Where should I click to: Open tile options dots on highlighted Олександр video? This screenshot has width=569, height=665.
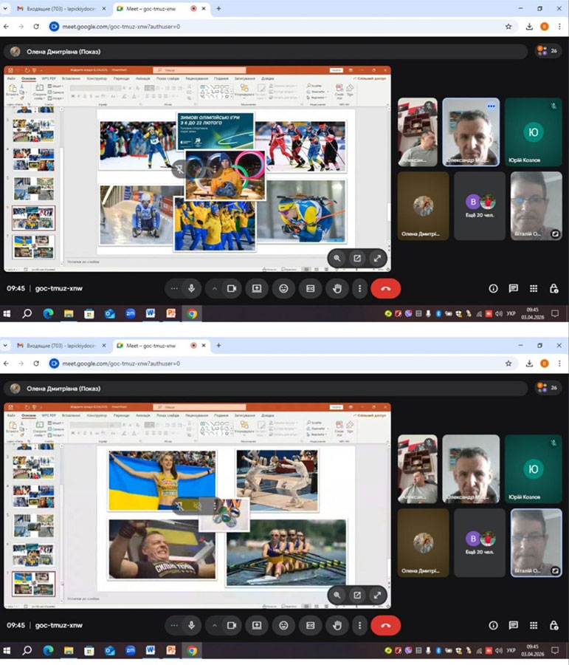click(x=491, y=106)
